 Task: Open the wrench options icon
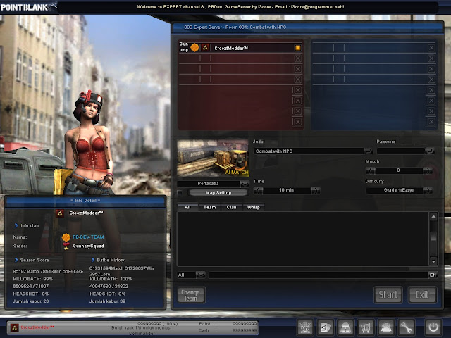tap(406, 327)
